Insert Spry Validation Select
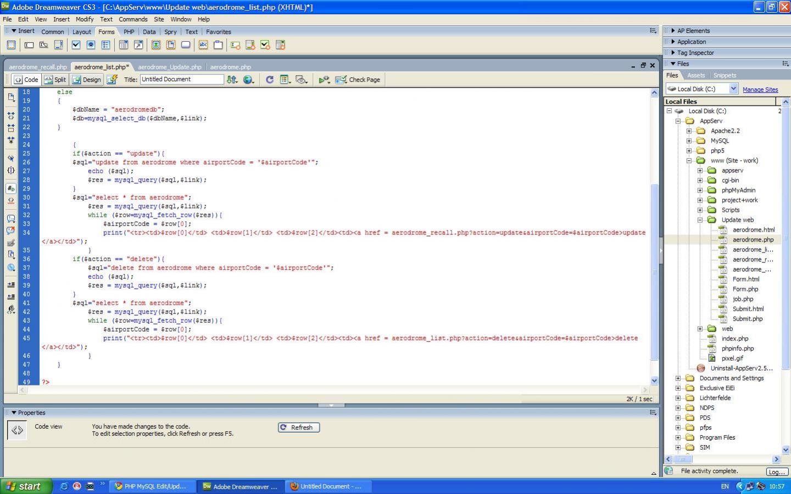The width and height of the screenshot is (791, 494). tap(280, 45)
